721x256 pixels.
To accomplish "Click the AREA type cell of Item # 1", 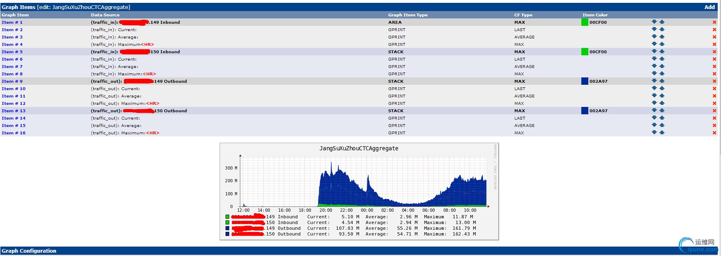I will (x=395, y=23).
